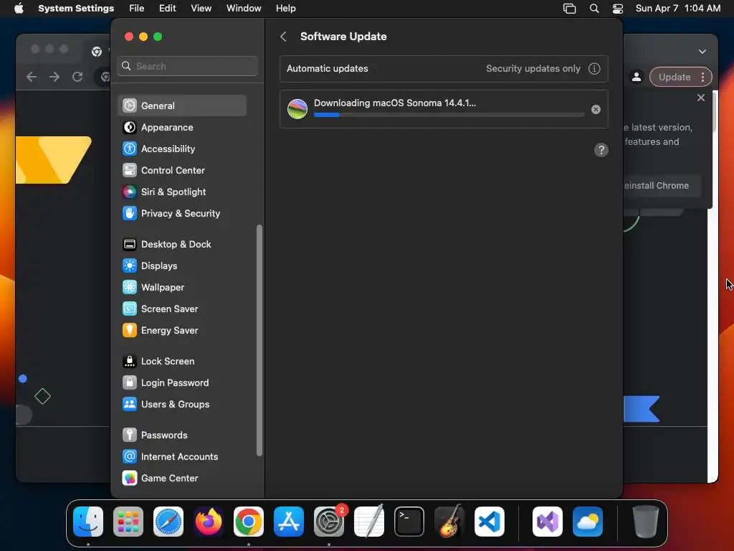Viewport: 734px width, 551px height.
Task: Open Terminal from the Dock
Action: 409,522
